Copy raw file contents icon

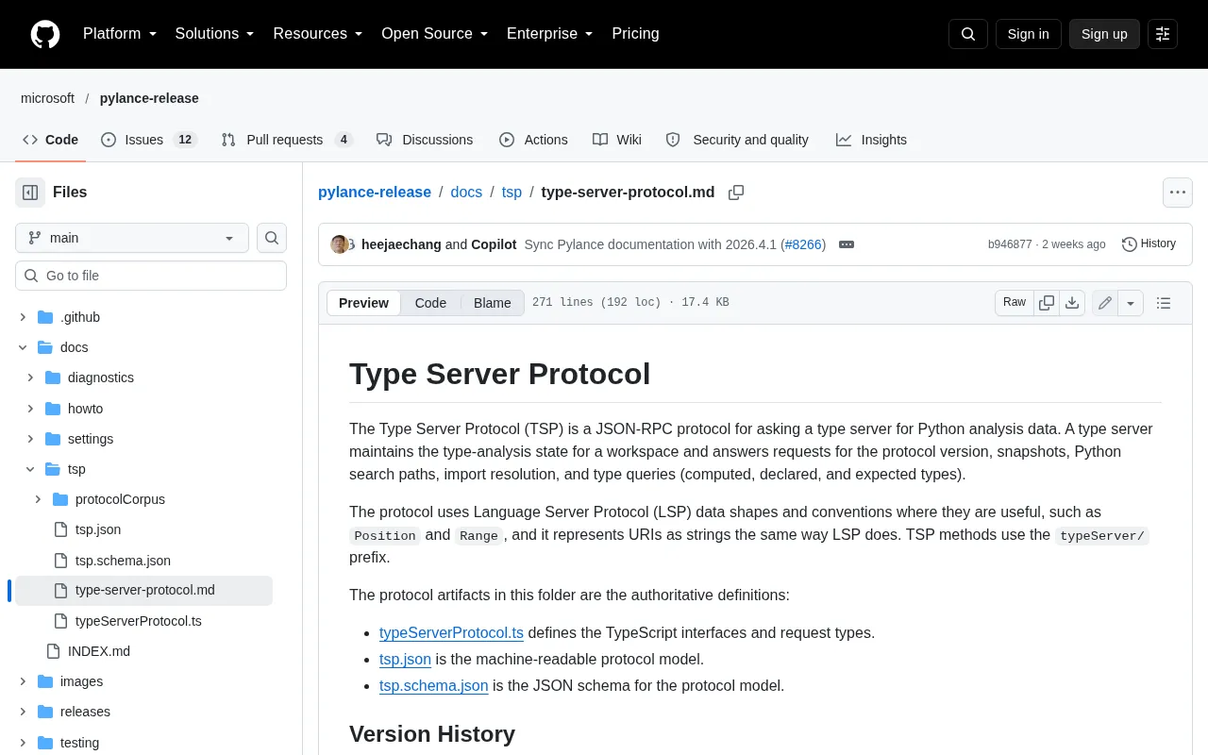(x=1047, y=303)
